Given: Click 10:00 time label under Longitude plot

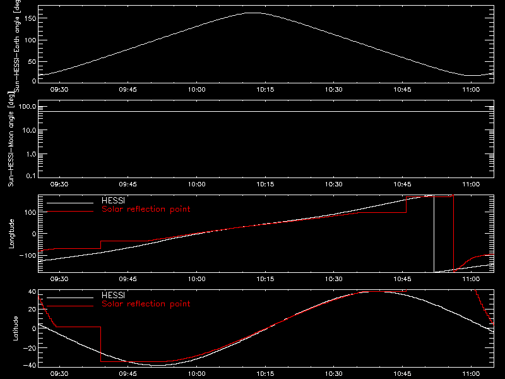Looking at the screenshot, I should [x=196, y=279].
